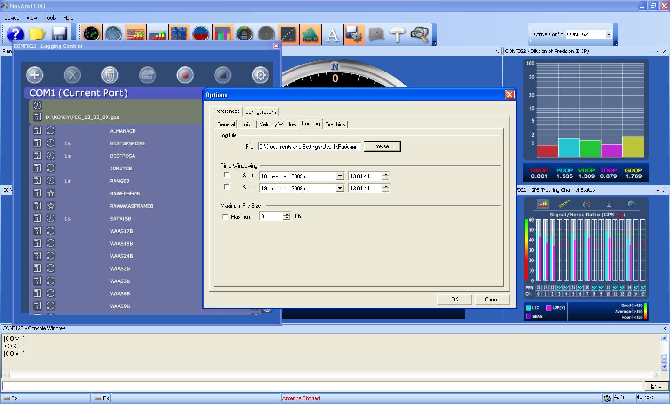Viewport: 671px width, 404px height.
Task: Toggle the refresh trigger icon for IONUTCB
Action: [51, 168]
